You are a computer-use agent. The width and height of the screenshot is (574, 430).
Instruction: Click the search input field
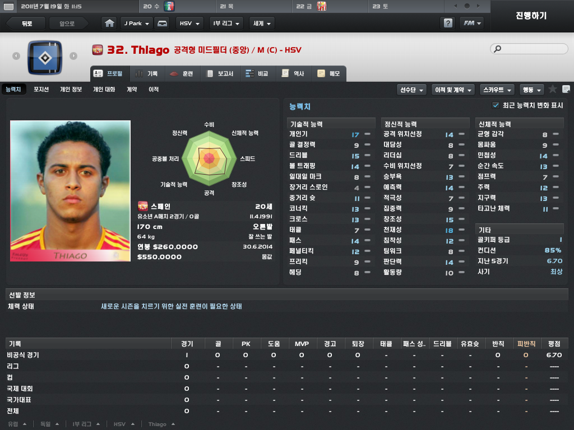529,49
